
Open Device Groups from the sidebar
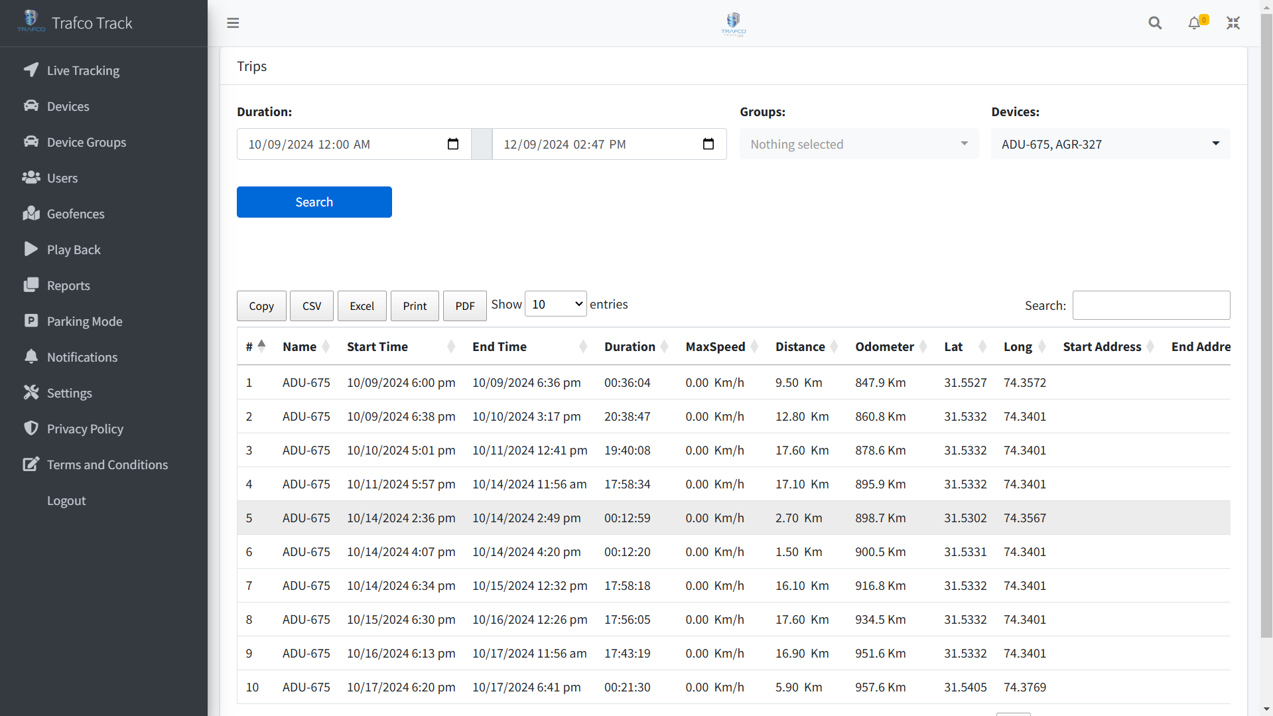[31, 142]
